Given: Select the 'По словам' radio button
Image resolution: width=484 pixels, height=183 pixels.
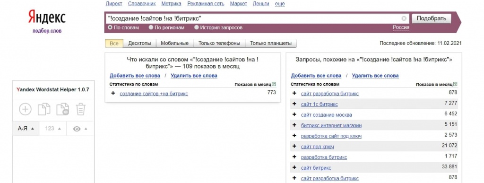Looking at the screenshot, I should point(110,27).
